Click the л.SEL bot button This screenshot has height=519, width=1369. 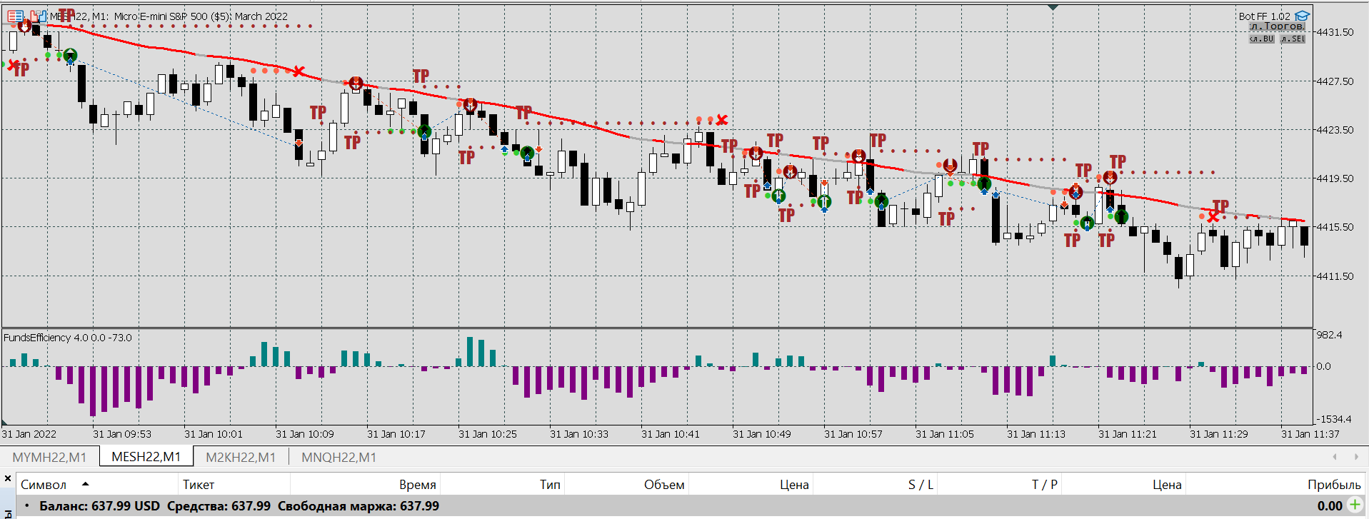pos(1293,39)
